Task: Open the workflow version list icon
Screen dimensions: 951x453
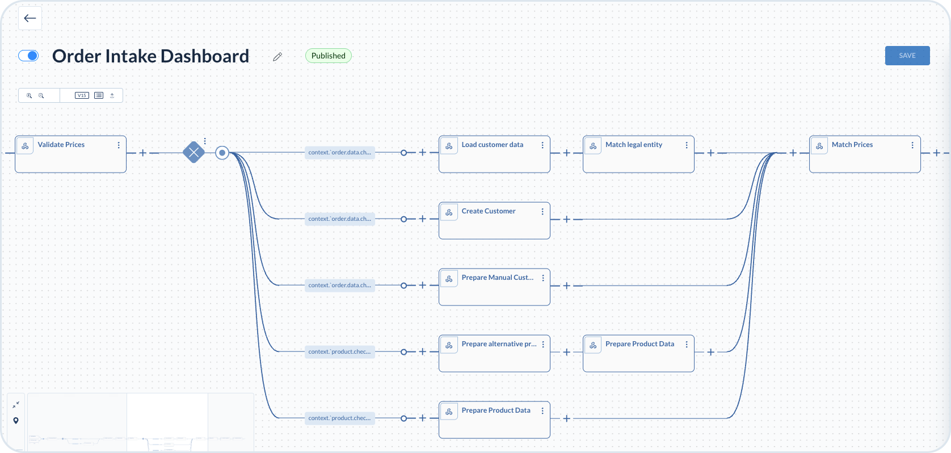Action: [98, 95]
